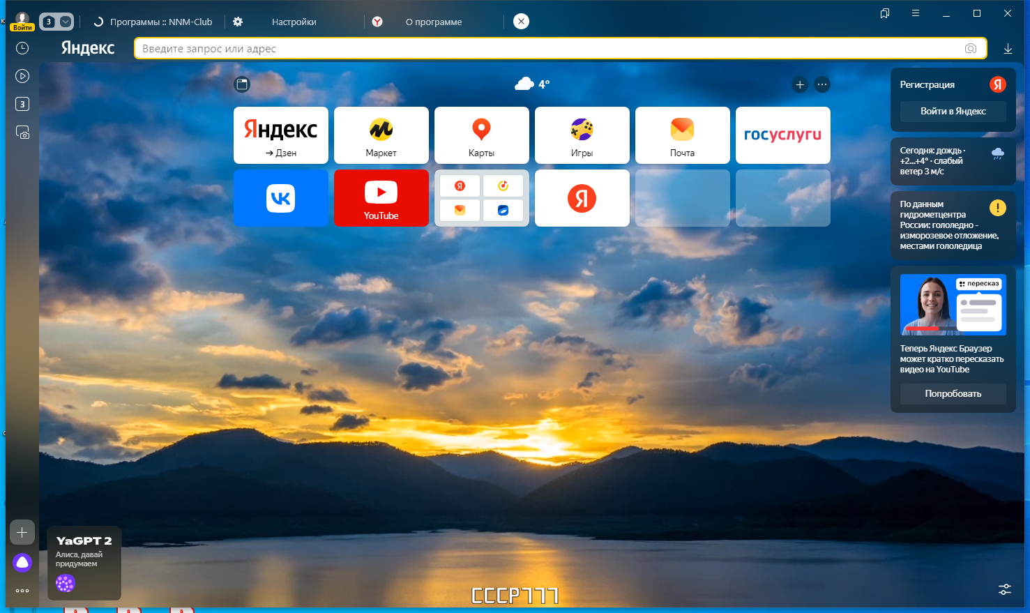Open the bookmarks icon in title bar
This screenshot has height=613, width=1030.
885,13
